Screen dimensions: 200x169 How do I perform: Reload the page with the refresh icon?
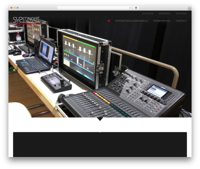[x=130, y=8]
